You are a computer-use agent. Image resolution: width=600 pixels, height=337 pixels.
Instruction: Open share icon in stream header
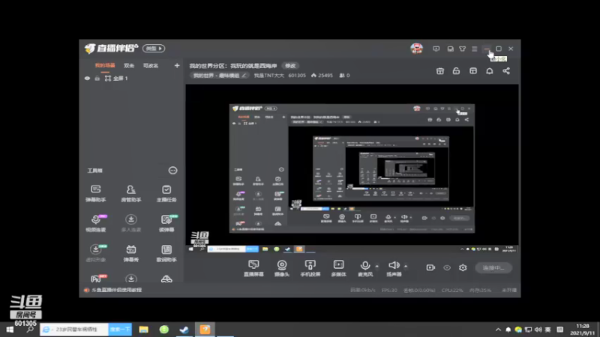[x=505, y=71]
